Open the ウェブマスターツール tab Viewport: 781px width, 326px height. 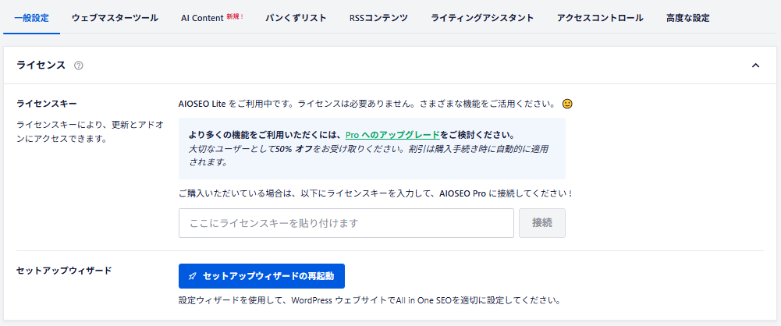tap(114, 18)
